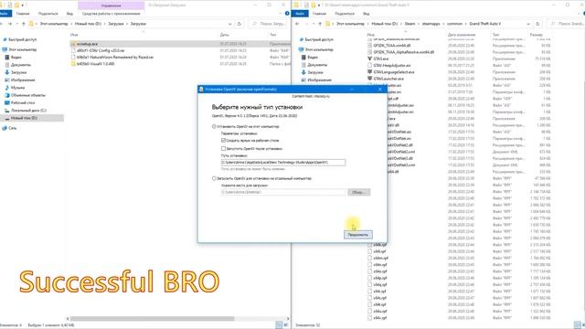The image size is (585, 329).
Task: Sort by Имя column in left window
Action: [74, 35]
